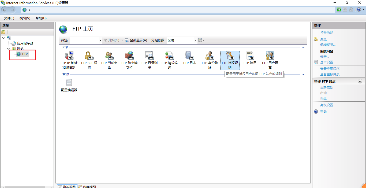The height and width of the screenshot is (188, 366).
Task: Open the 文件(F) menu
Action: point(9,18)
